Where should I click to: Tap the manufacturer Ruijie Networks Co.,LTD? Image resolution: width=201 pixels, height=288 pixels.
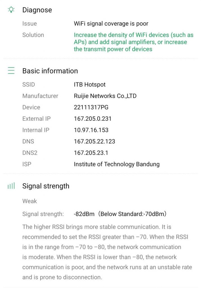105,96
